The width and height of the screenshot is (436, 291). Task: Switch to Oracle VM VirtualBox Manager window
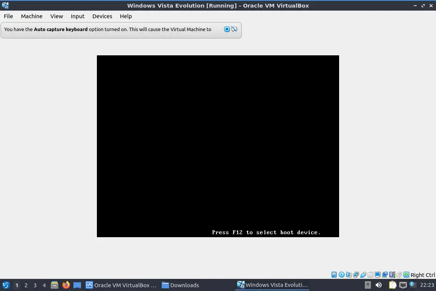pos(121,285)
